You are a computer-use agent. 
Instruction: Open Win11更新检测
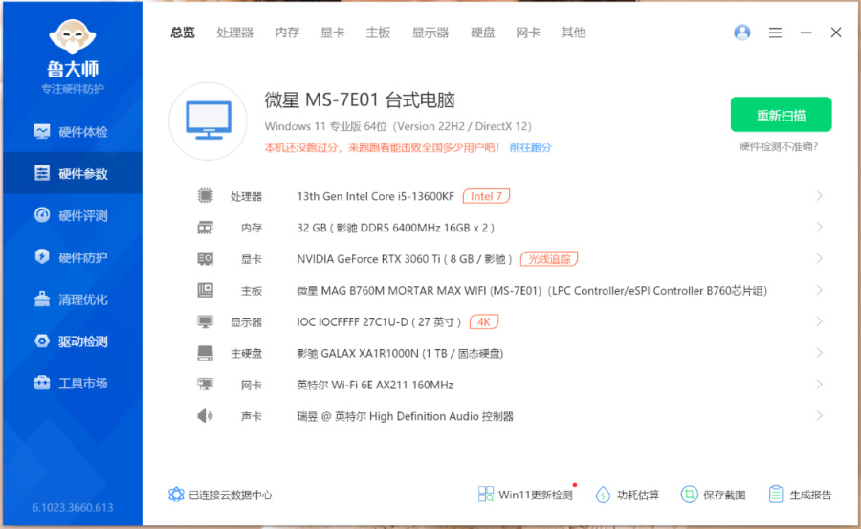526,495
